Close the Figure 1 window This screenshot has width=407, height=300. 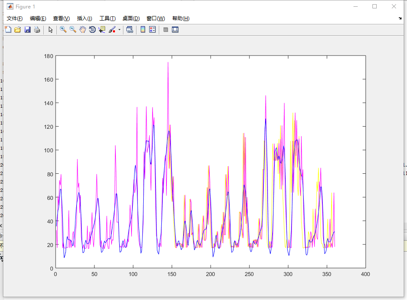click(394, 6)
